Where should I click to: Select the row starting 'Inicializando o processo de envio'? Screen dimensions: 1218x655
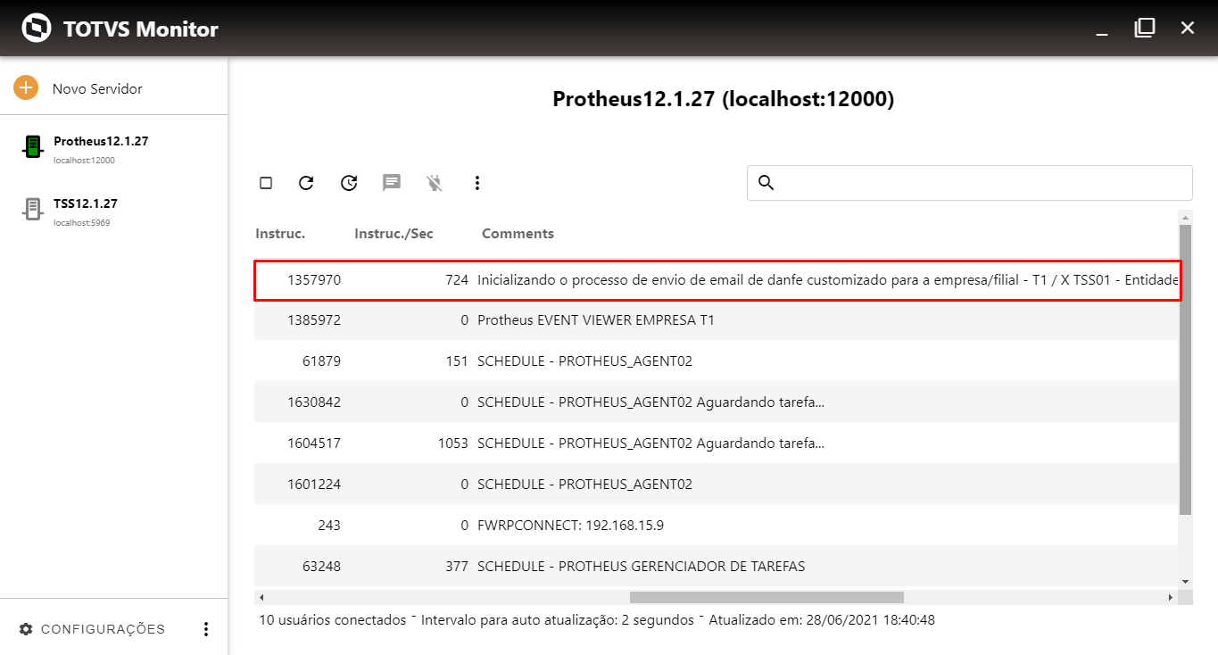(717, 280)
